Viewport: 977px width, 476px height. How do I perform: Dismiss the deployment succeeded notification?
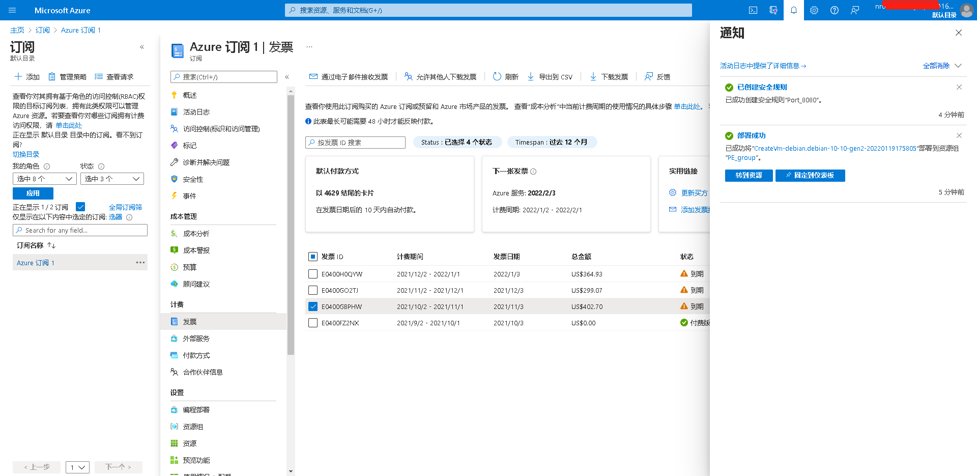[x=959, y=135]
